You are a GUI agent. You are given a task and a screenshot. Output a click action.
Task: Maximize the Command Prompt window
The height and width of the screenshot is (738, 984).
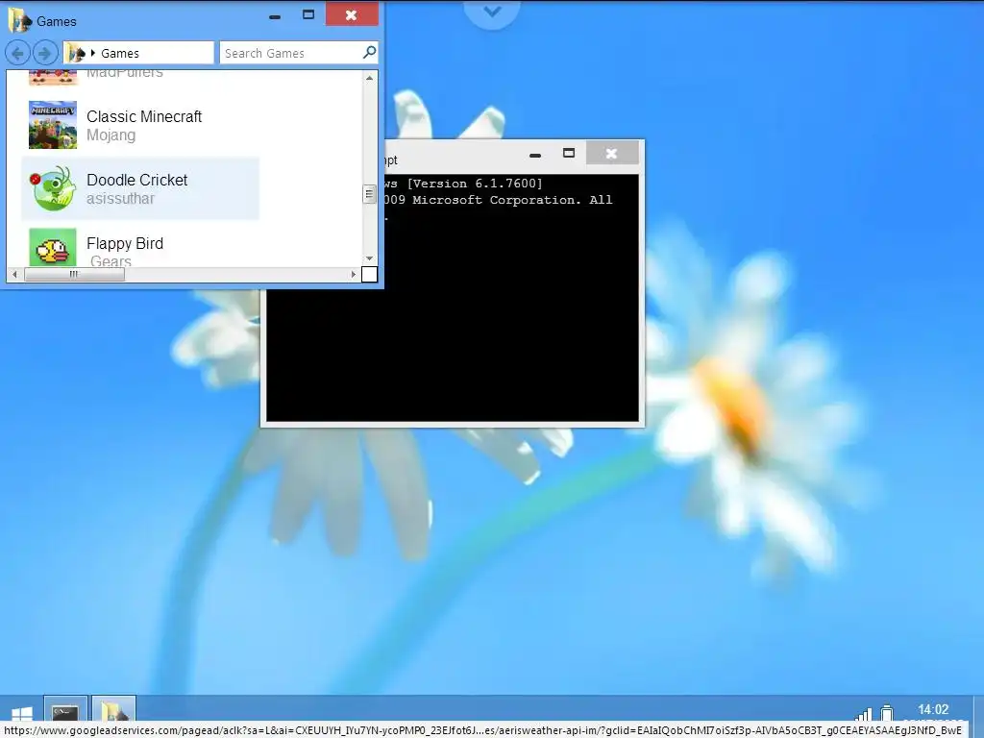coord(569,153)
